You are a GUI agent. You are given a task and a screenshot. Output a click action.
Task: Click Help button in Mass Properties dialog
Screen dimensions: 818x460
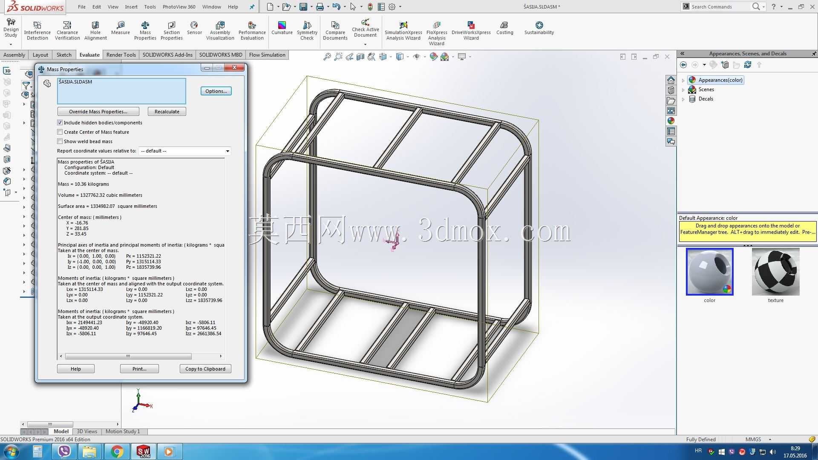click(76, 369)
